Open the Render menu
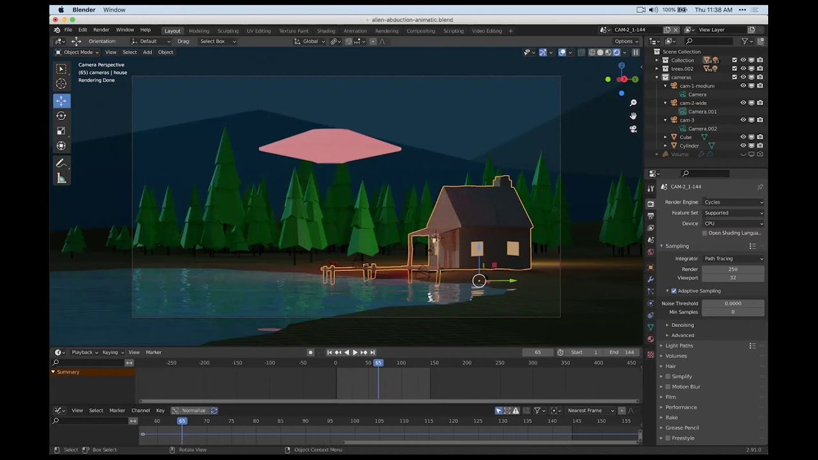The height and width of the screenshot is (460, 818). click(101, 30)
